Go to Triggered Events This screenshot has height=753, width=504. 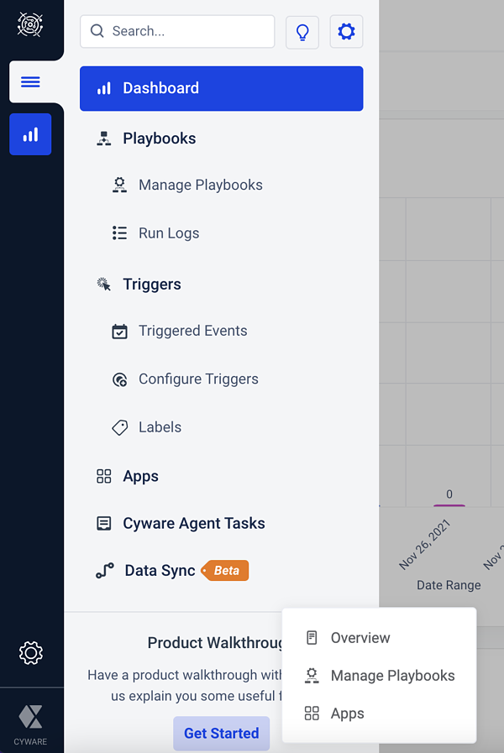click(192, 331)
